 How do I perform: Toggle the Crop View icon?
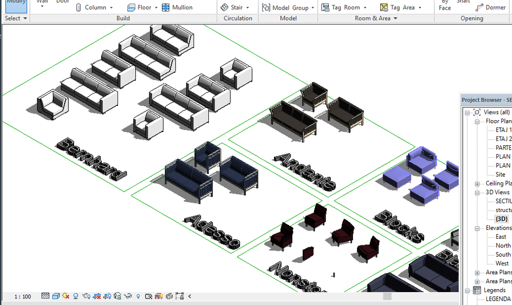(96, 296)
